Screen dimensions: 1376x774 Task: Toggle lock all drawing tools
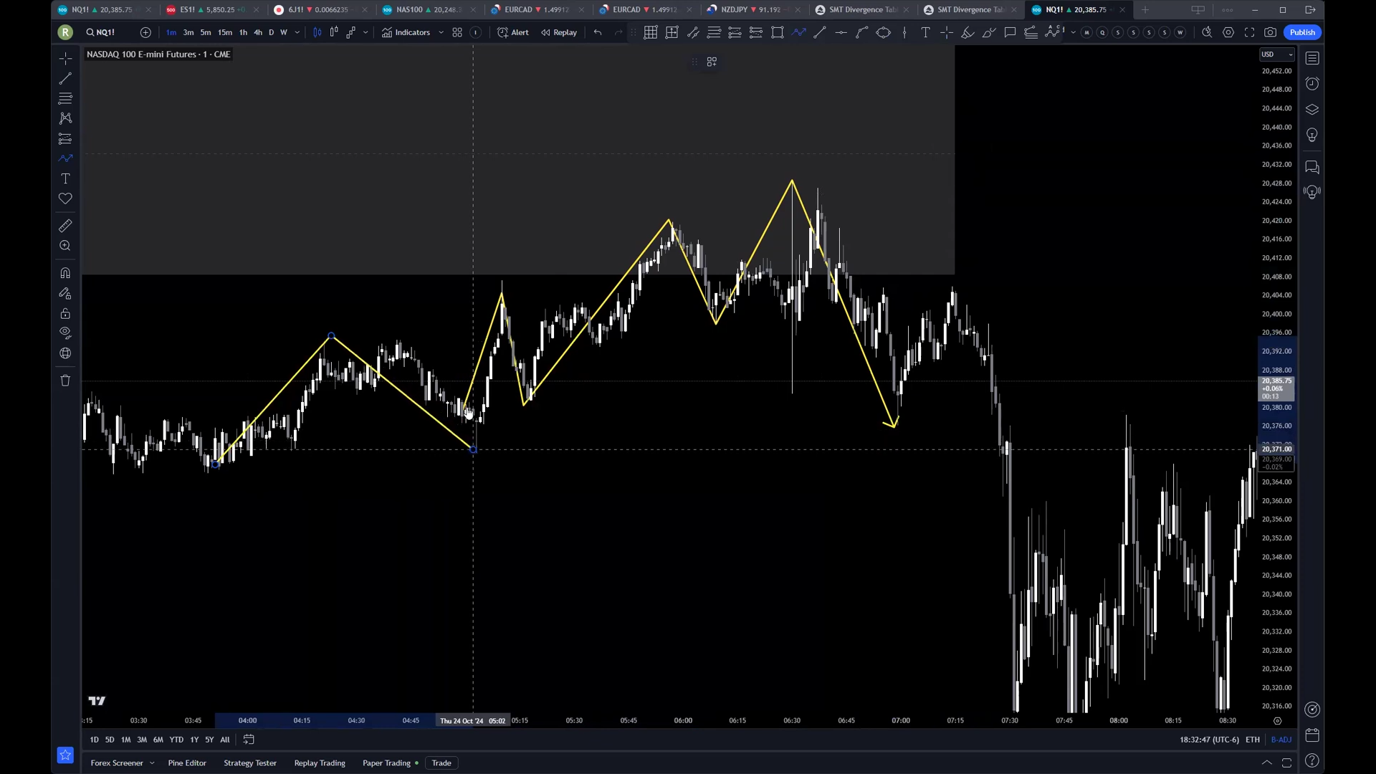click(x=65, y=314)
